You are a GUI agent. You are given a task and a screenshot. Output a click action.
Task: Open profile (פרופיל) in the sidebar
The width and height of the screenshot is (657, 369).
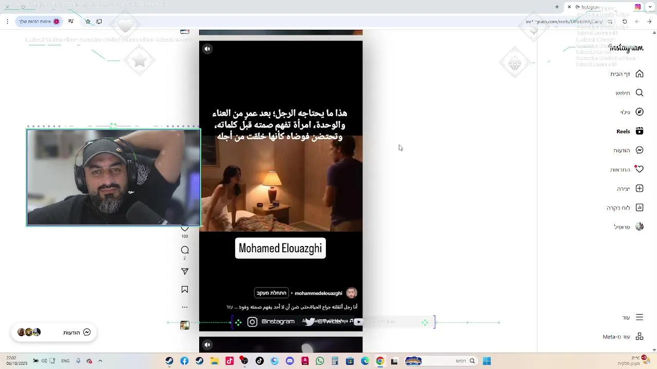coord(629,227)
